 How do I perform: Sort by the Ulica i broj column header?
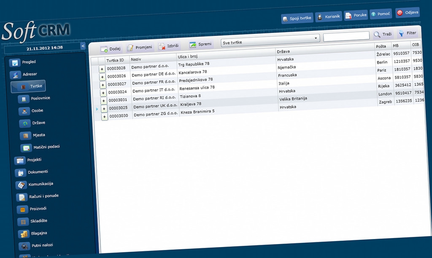[x=226, y=54]
